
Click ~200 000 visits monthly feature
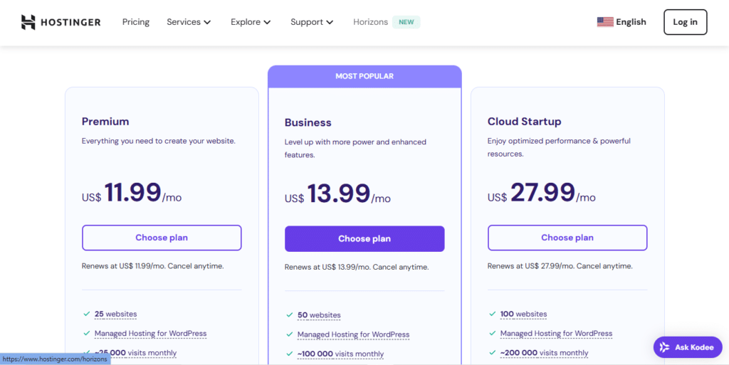545,353
